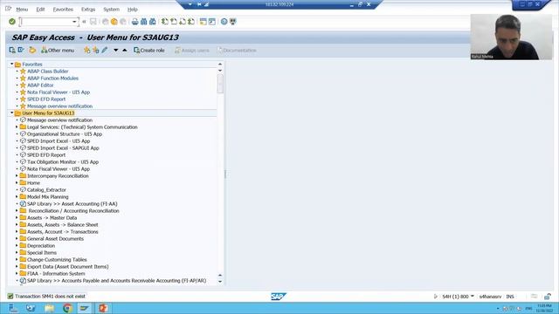The height and width of the screenshot is (314, 559).
Task: Open the Help menu
Action: tap(133, 10)
